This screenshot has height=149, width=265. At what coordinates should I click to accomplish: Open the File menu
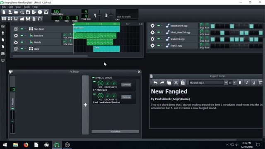point(4,7)
